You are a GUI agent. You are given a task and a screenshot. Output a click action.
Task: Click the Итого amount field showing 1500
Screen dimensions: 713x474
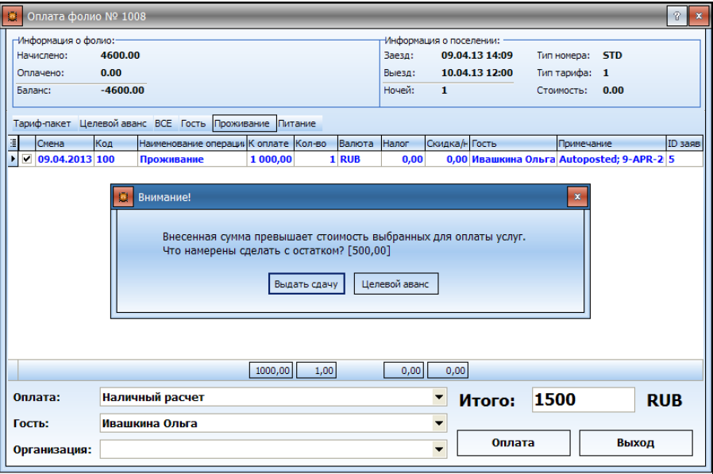584,400
